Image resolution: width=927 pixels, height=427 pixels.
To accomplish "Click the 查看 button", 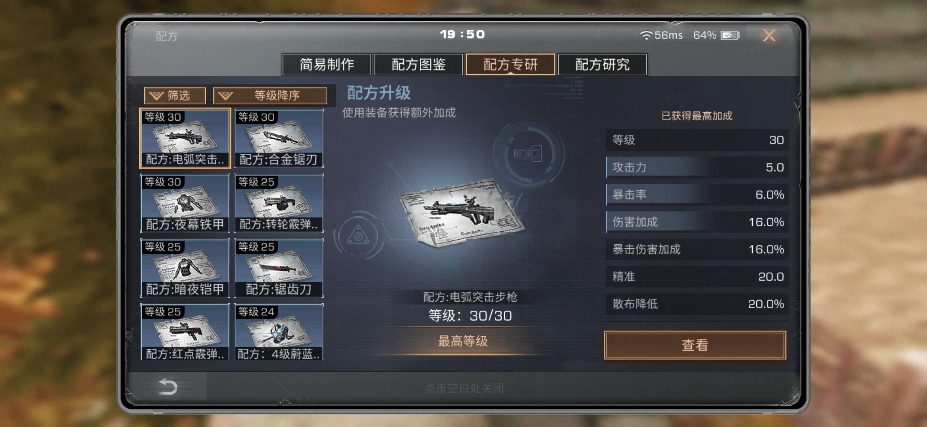I will point(695,345).
